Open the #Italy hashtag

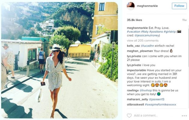click(x=145, y=32)
